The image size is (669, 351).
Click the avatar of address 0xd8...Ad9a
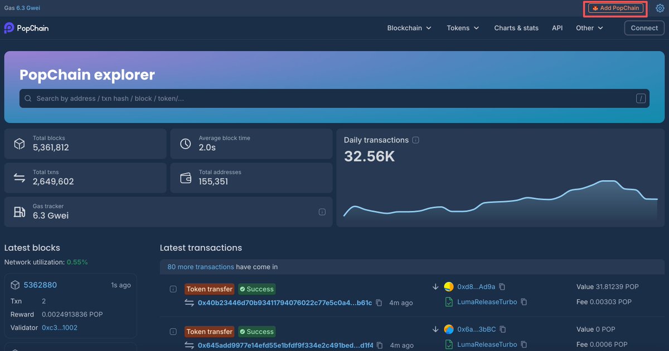(x=449, y=287)
